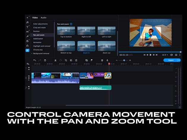The width and height of the screenshot is (187, 140).
Task: Toggle preview volume speaker icon
Action: coord(172,55)
